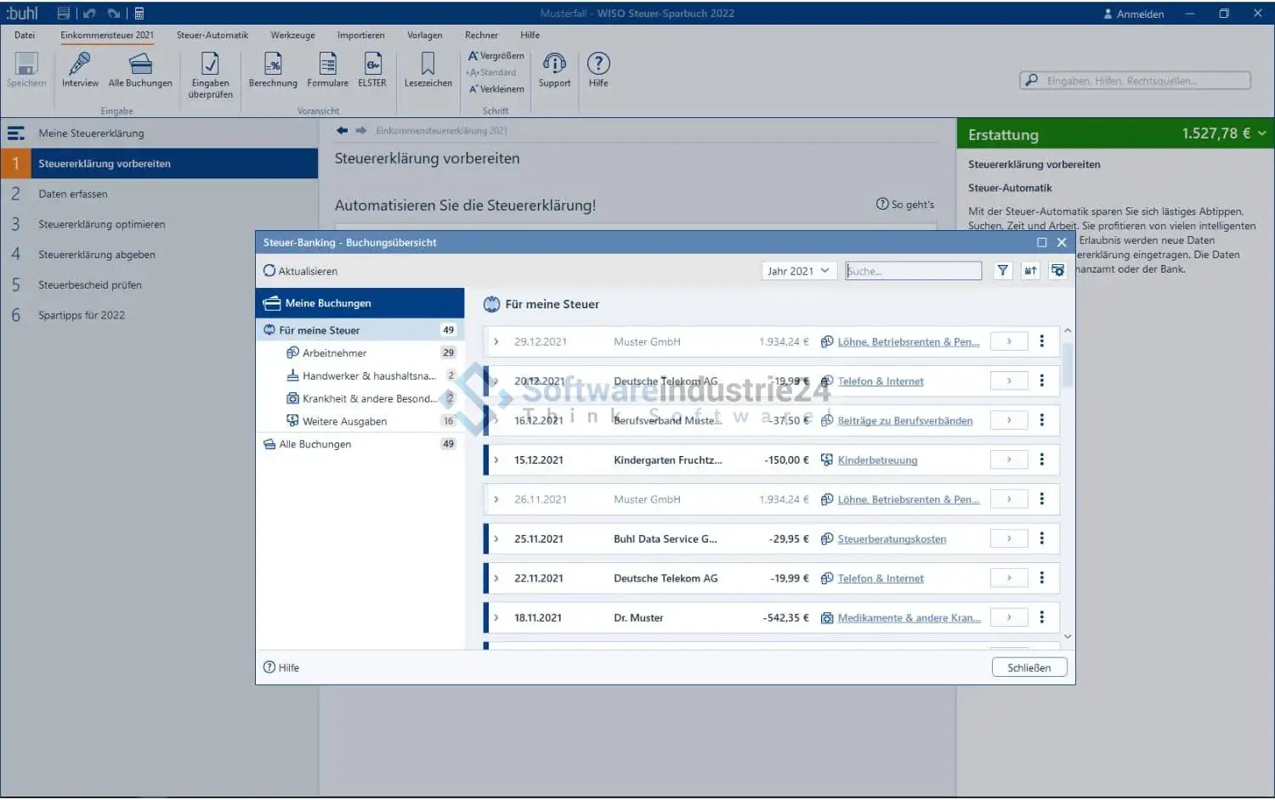Open the Steuer-Automatik menu
1275x800 pixels.
(212, 36)
